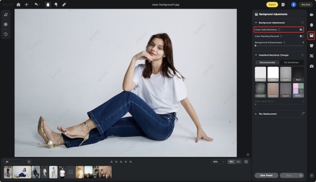The width and height of the screenshot is (316, 182).
Task: Open the portrait retouching mask icon
Action: (x=311, y=15)
